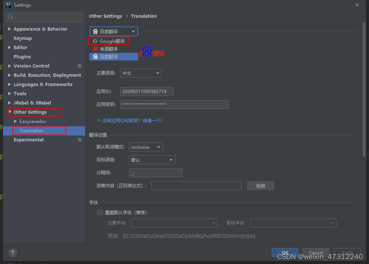
Task: Click the 分隔符 separator field
Action: pyautogui.click(x=156, y=173)
